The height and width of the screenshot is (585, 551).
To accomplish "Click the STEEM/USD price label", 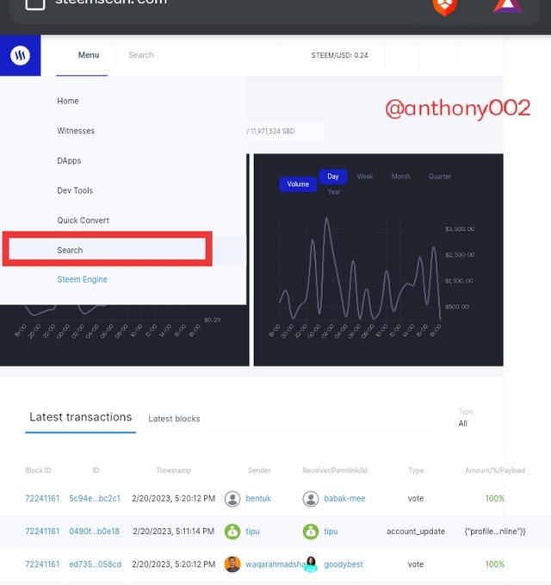I will point(339,55).
